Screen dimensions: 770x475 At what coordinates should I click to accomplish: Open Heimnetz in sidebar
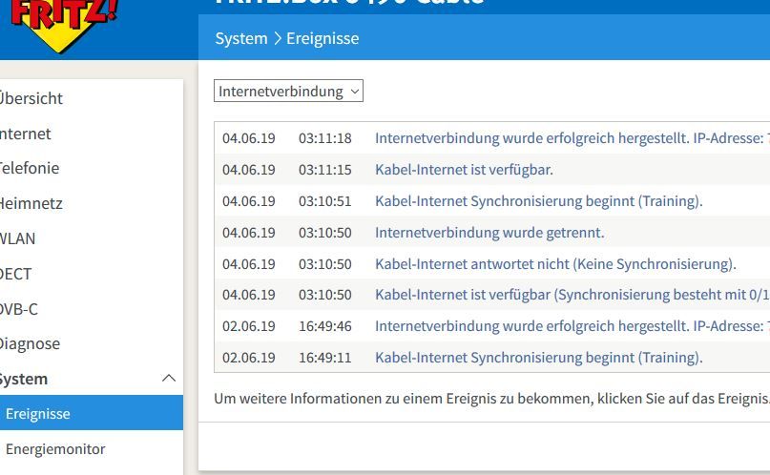coord(31,203)
